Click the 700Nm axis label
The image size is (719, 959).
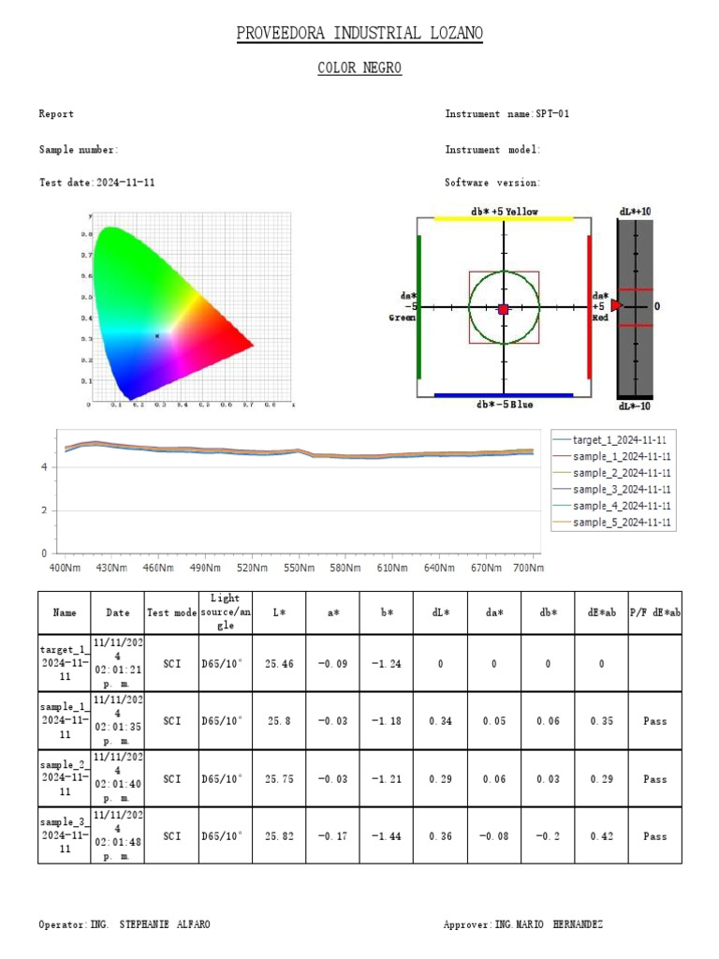(x=528, y=568)
